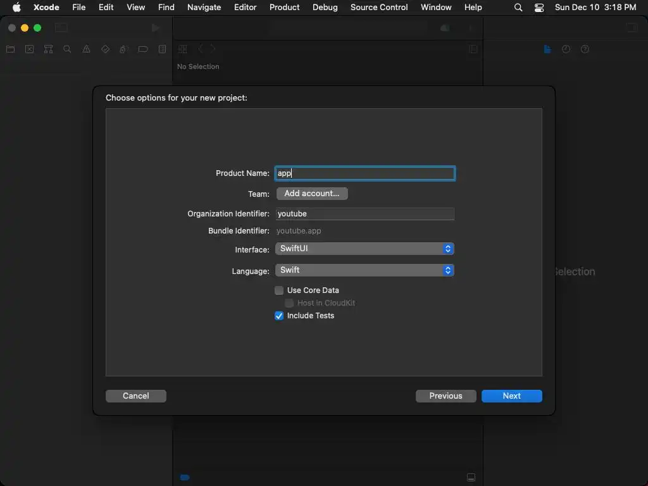
Task: Open the Find navigator magnifier icon
Action: pyautogui.click(x=67, y=49)
